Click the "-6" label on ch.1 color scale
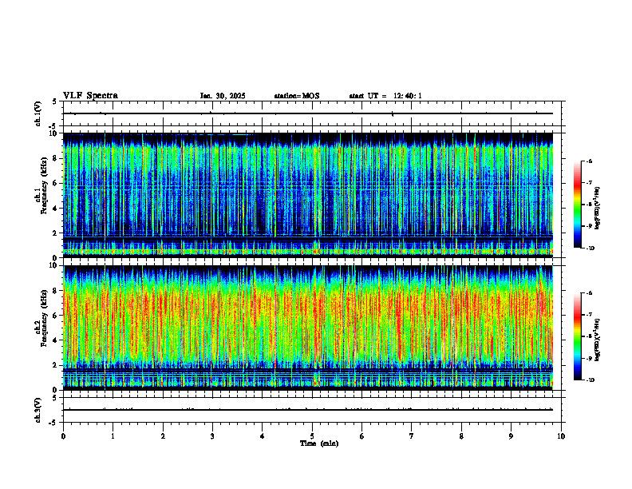 [x=589, y=161]
